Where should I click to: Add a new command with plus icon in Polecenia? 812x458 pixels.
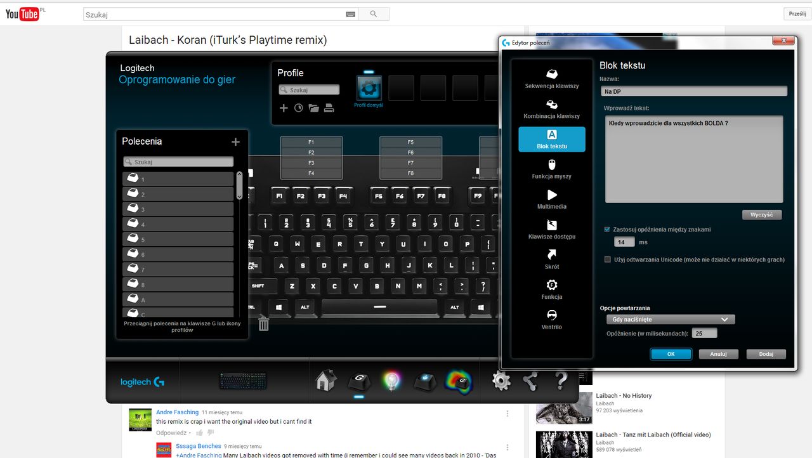(x=235, y=142)
